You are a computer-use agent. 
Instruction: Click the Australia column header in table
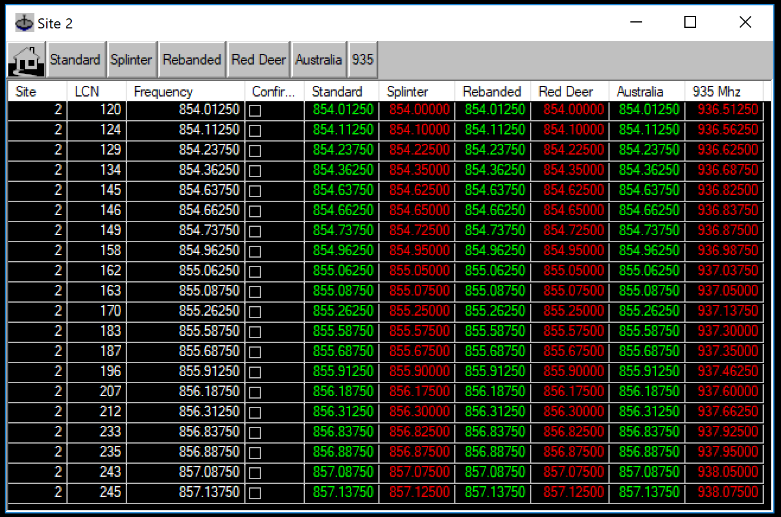pyautogui.click(x=647, y=92)
